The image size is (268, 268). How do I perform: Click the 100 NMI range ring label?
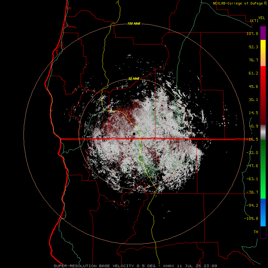tap(134, 24)
